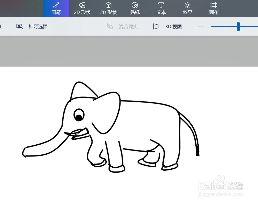Click the 混合现实 mixed reality icon
The image size is (258, 203).
coord(110,26)
